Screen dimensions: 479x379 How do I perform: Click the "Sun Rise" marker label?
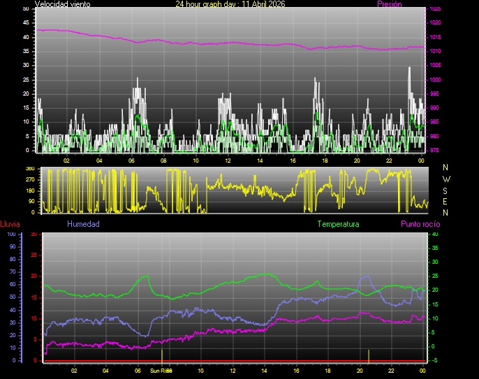point(161,371)
